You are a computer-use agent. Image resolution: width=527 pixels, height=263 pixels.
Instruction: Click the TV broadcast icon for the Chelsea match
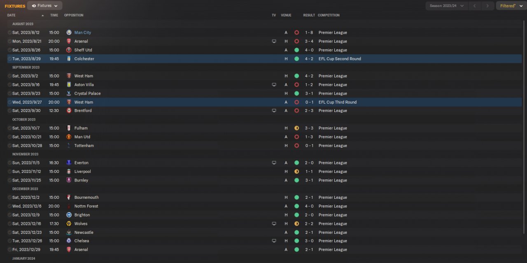(274, 241)
